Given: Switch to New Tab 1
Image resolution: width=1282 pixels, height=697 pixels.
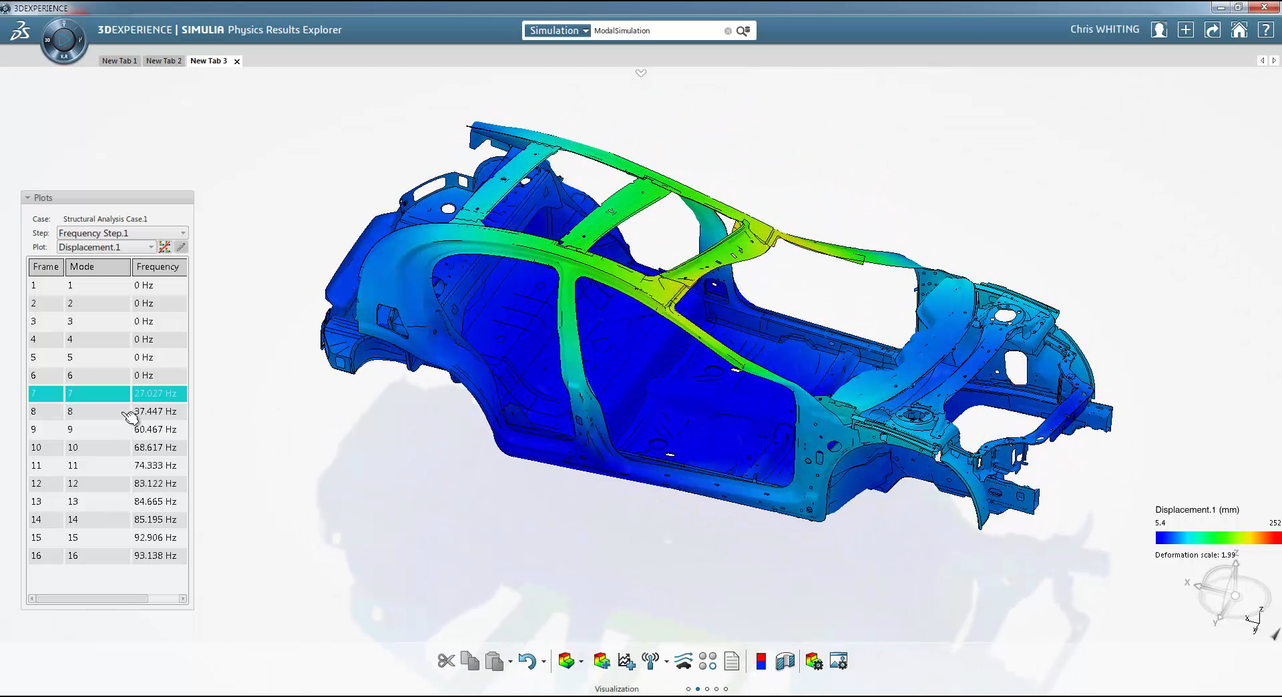Looking at the screenshot, I should click(120, 61).
